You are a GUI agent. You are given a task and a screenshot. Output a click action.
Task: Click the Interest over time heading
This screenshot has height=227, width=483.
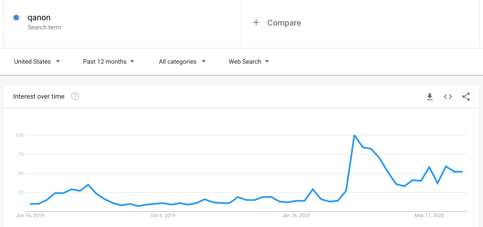point(39,96)
